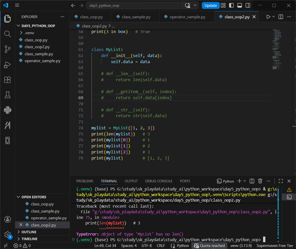Image resolution: width=296 pixels, height=249 pixels.
Task: Open the PORTS panel tab
Action: [185, 181]
